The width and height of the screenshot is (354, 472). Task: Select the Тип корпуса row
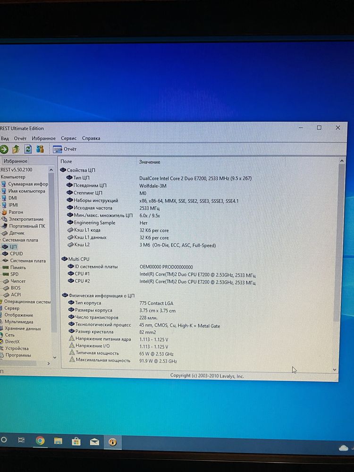point(121,303)
